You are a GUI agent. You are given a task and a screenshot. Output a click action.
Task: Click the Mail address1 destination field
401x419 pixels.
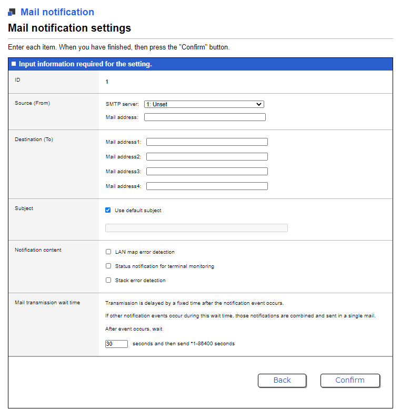[x=207, y=142]
